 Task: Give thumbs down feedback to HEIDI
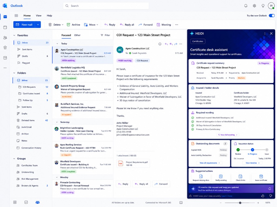[271, 196]
